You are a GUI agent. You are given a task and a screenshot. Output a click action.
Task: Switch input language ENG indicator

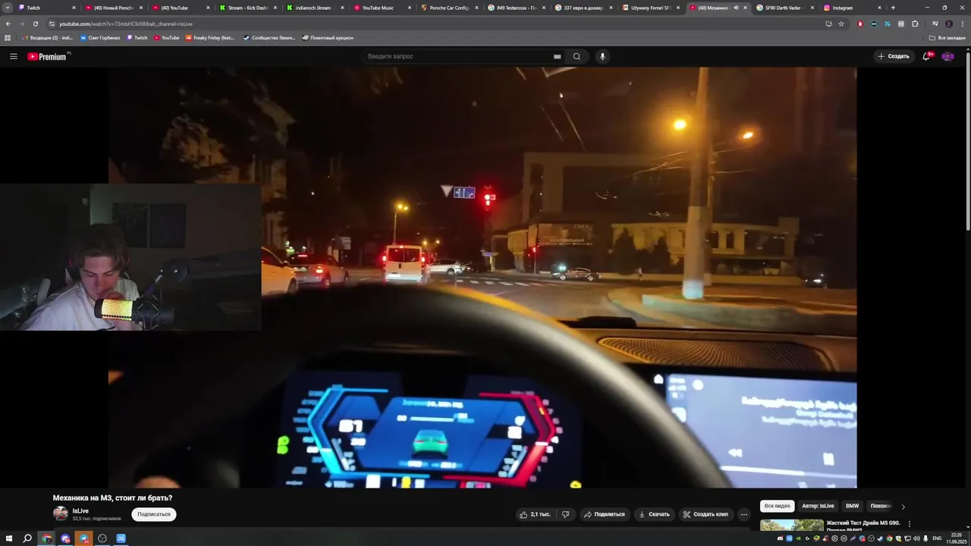click(937, 538)
